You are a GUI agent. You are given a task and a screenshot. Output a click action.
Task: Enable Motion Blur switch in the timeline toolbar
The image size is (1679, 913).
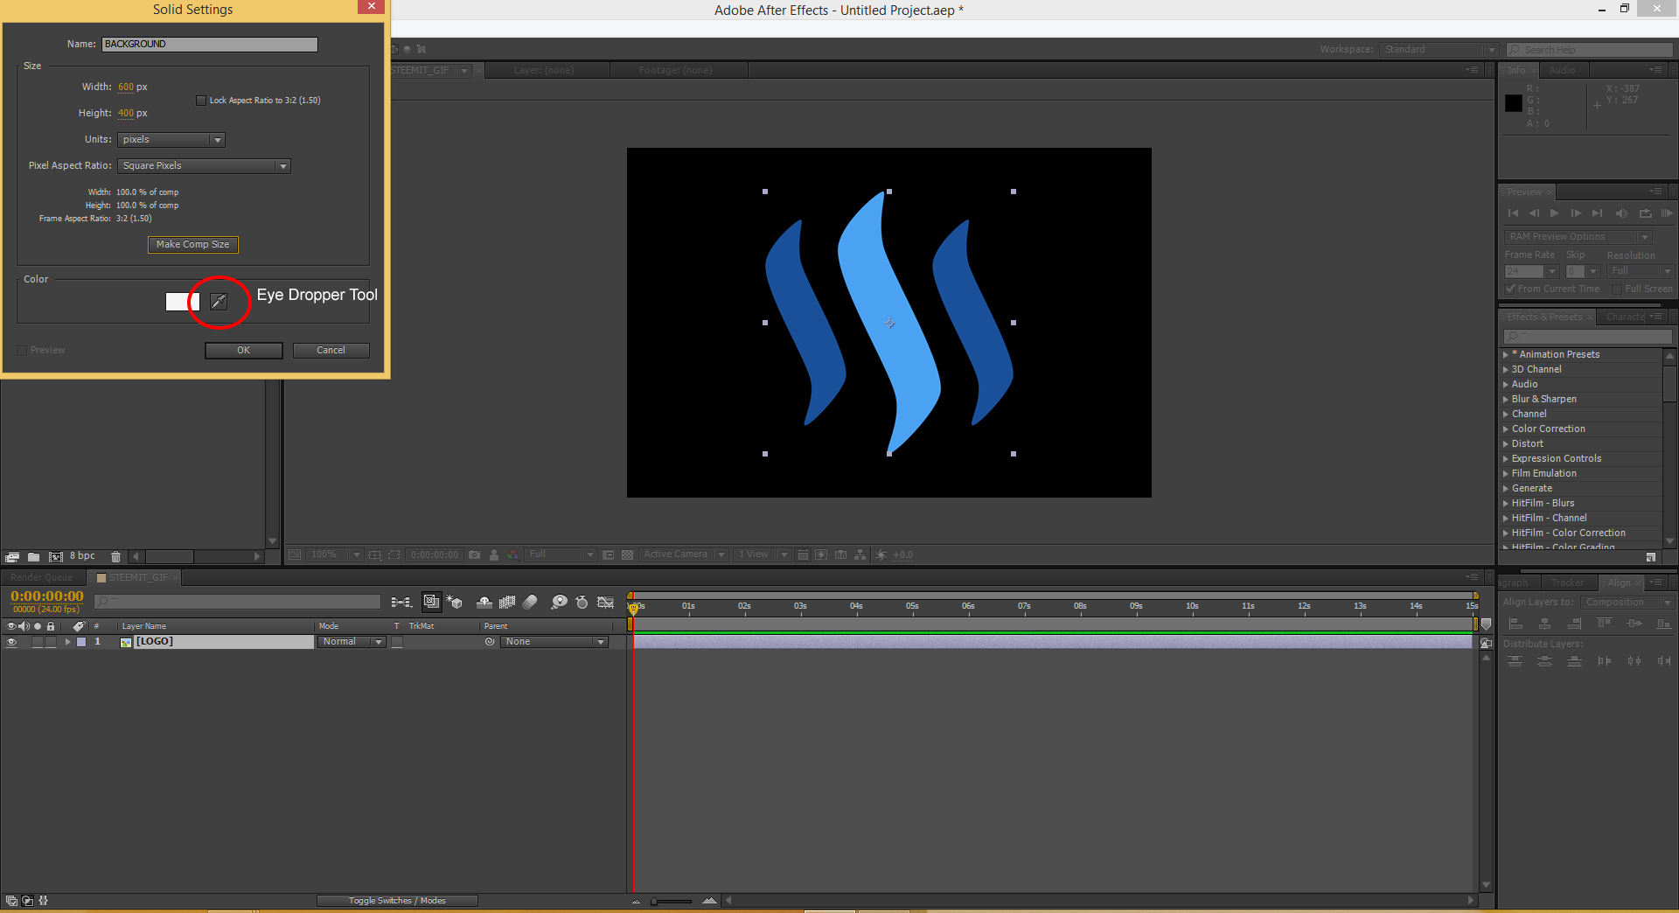click(530, 603)
